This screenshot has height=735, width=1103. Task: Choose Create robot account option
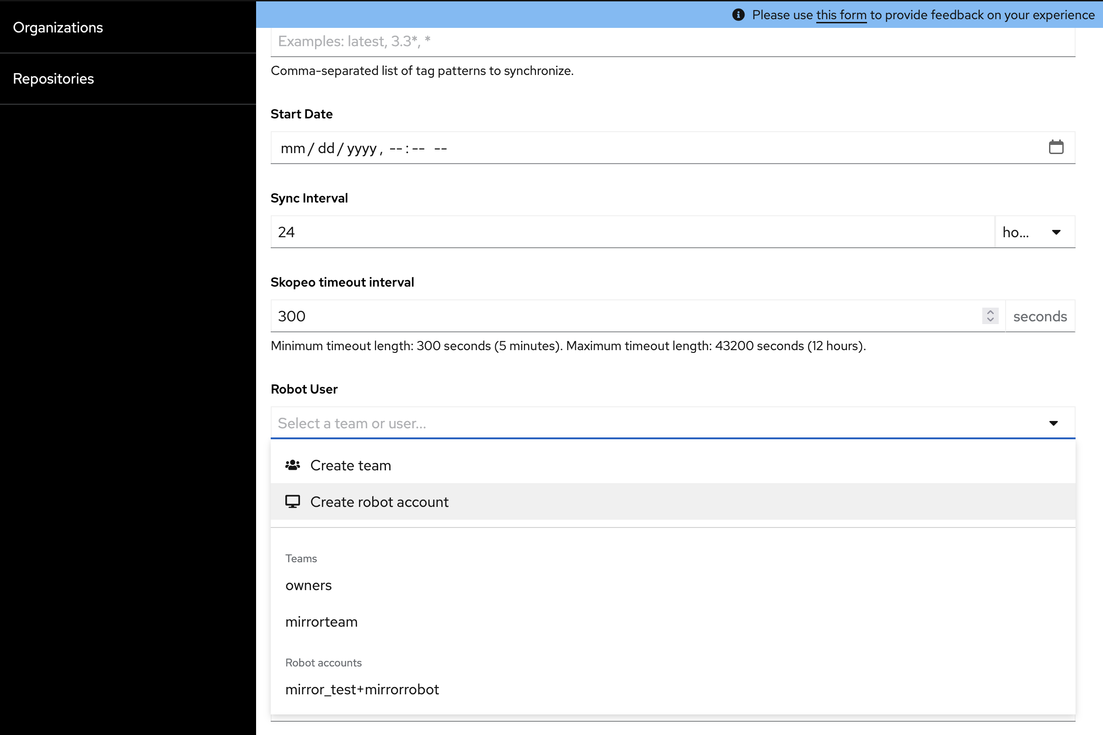tap(380, 501)
